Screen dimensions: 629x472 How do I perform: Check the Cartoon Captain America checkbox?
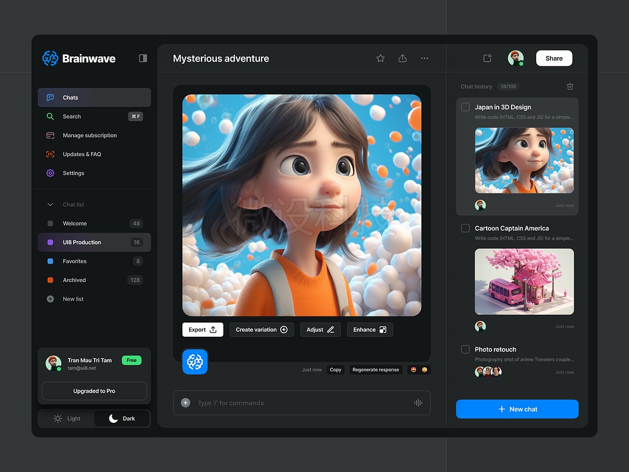(466, 228)
